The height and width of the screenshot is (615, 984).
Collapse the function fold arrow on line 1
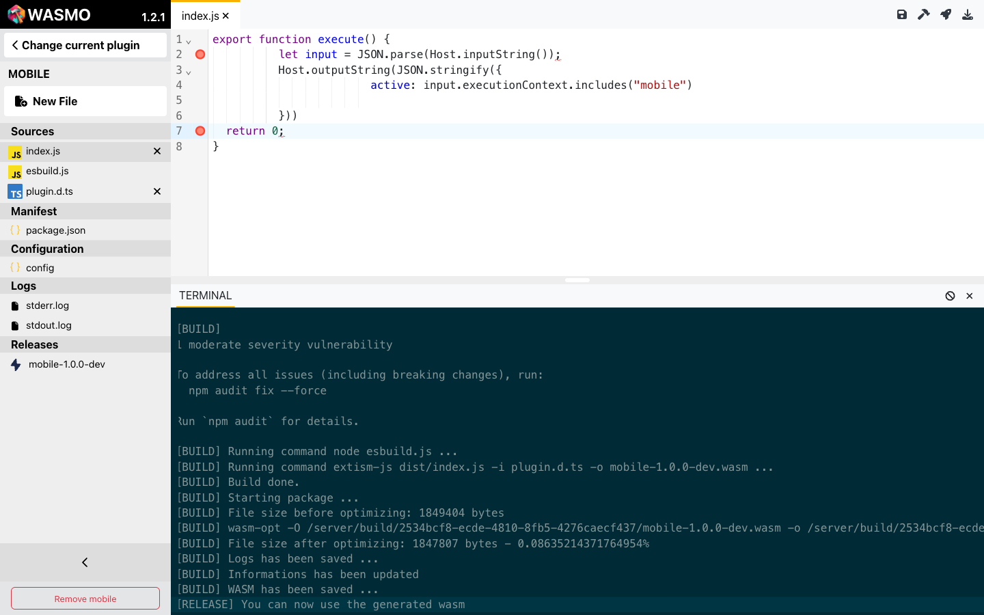pyautogui.click(x=189, y=41)
